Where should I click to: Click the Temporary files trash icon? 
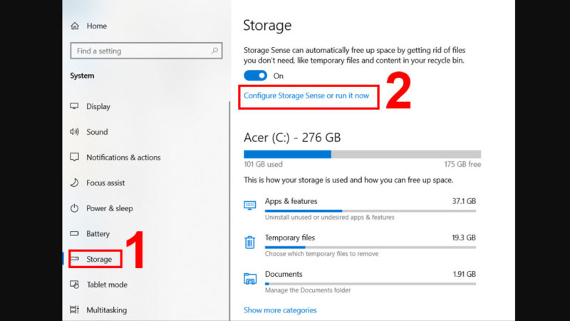(x=250, y=243)
